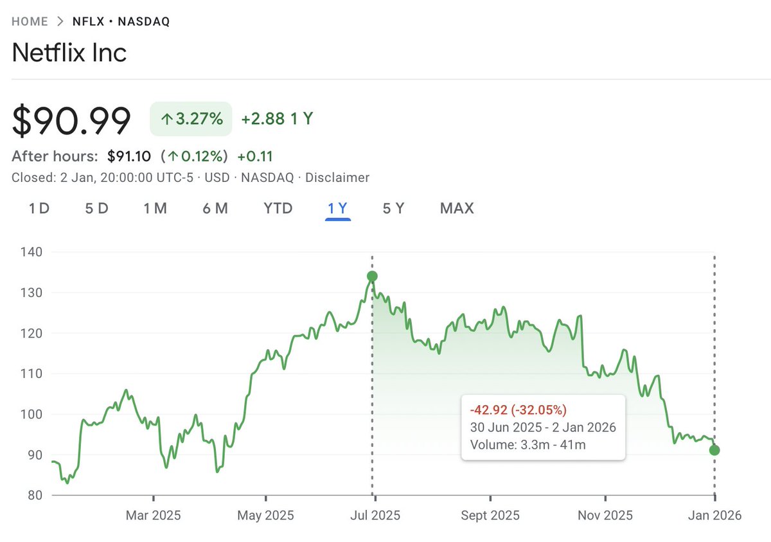Image resolution: width=771 pixels, height=542 pixels.
Task: Switch chart to 1 D range
Action: pyautogui.click(x=39, y=208)
